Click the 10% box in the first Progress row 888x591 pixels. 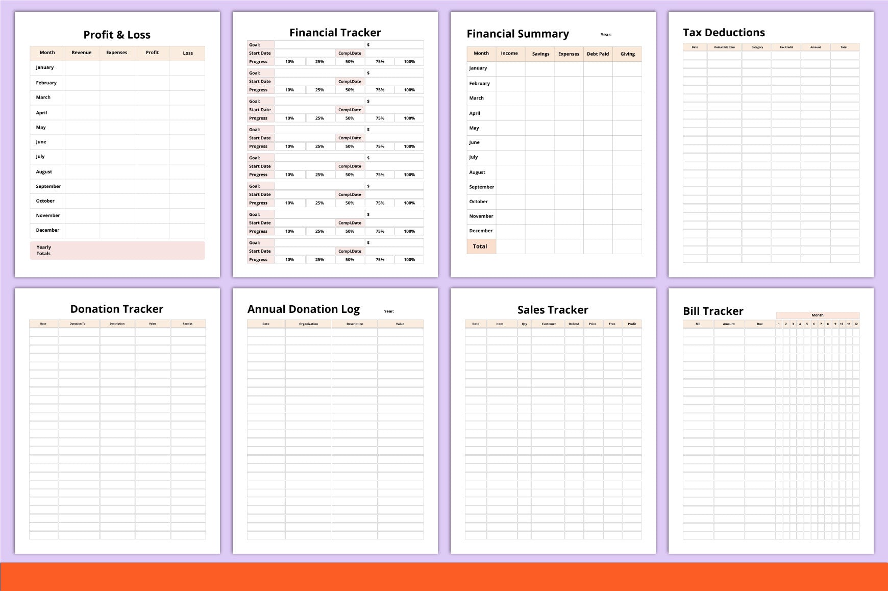click(x=289, y=62)
